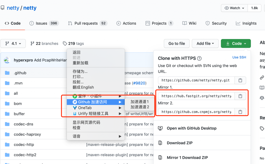Choose 重新加载 from the context menu
Viewport: 265px width, 164px height.
click(x=80, y=63)
